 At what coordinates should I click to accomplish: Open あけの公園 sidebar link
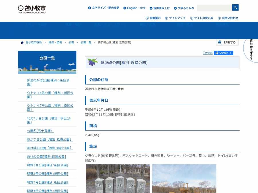(46, 157)
